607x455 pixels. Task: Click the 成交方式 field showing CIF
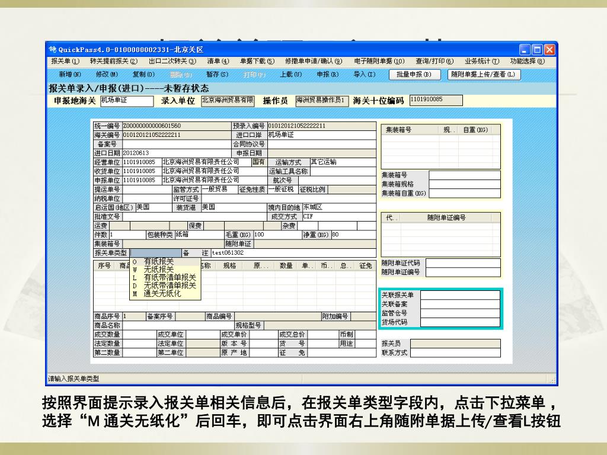pos(339,217)
